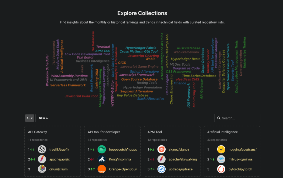Click Hyperledger Foundation in word cloud
The image size is (283, 178).
pos(143,87)
